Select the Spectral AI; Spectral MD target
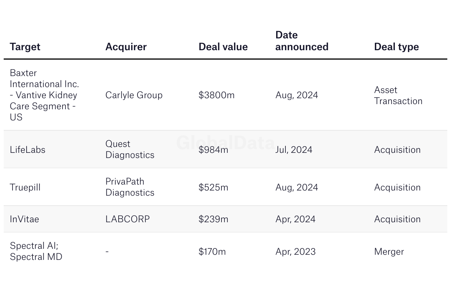 (x=36, y=251)
